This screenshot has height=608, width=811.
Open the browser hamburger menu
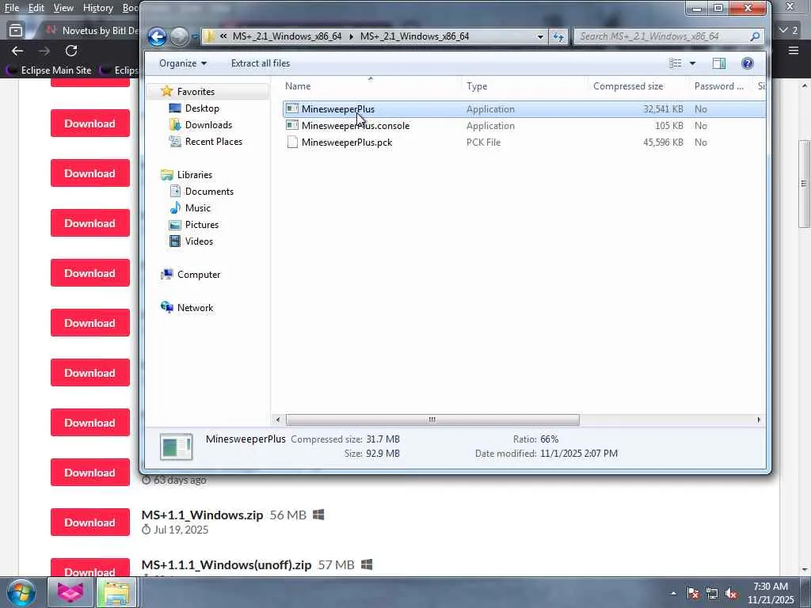(794, 50)
